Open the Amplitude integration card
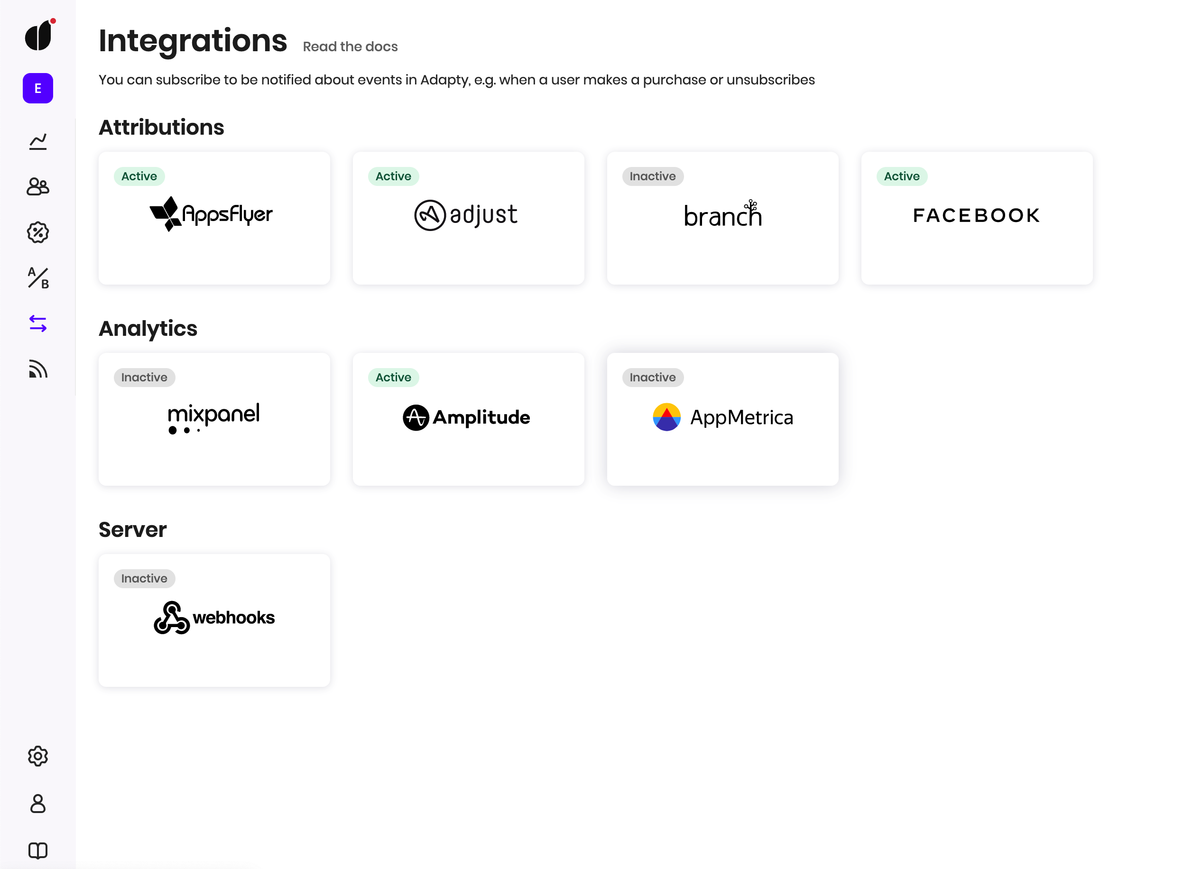Screen dimensions: 1202x869 click(469, 419)
